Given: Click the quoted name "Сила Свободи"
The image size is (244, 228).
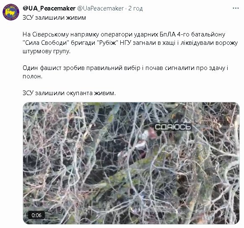Looking at the screenshot, I should click(x=46, y=43).
